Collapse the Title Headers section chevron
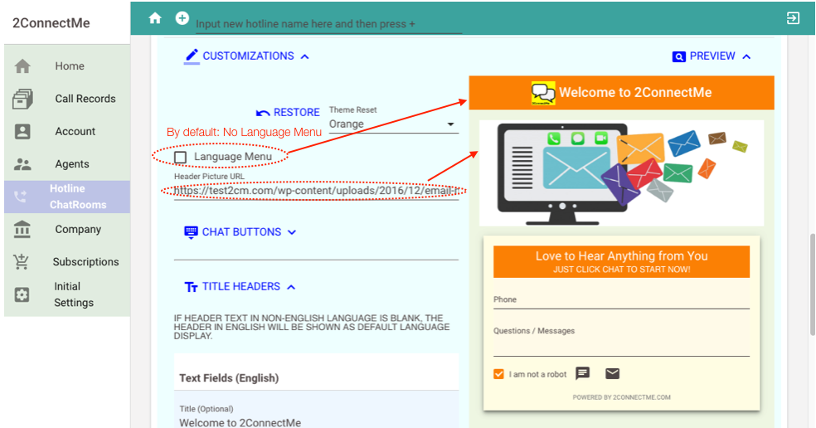Screen dimensions: 816x428 coord(291,287)
